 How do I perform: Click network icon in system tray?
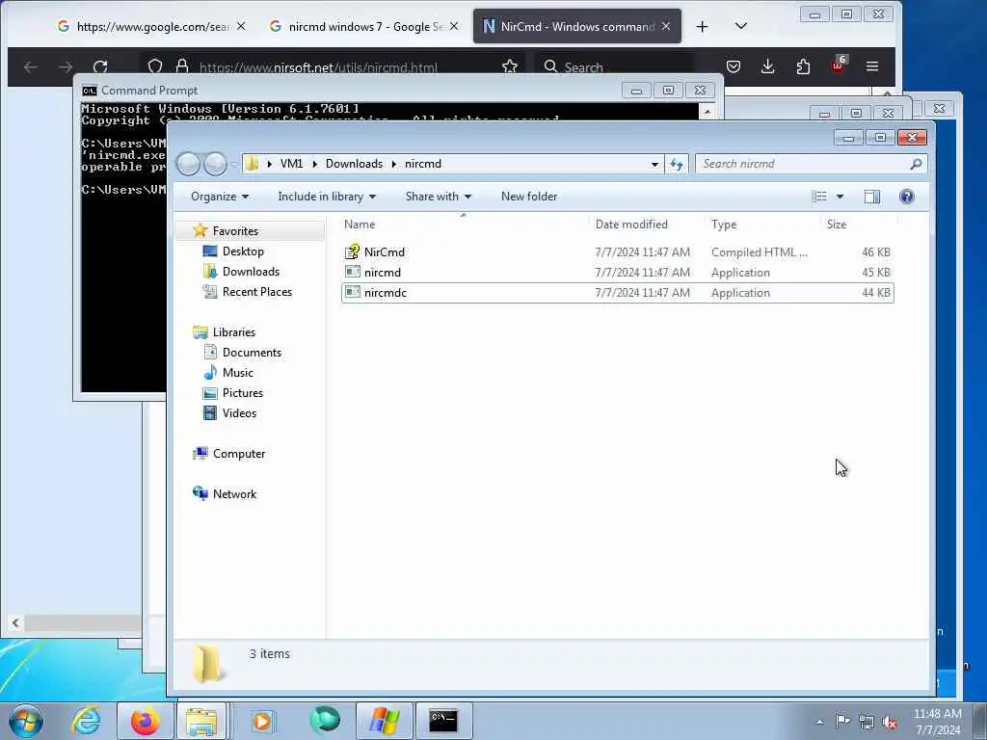(867, 723)
